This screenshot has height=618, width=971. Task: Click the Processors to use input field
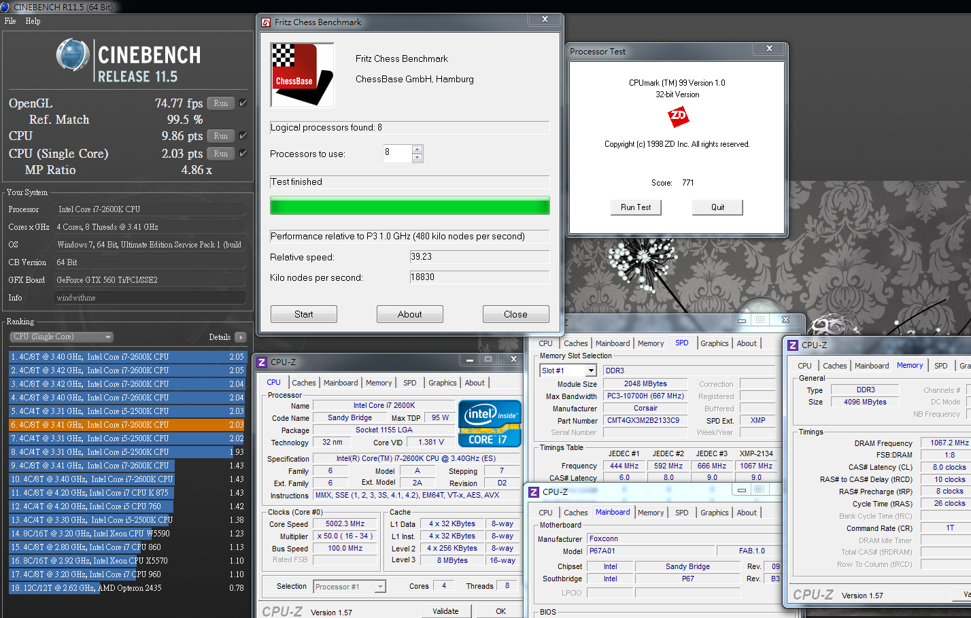[397, 154]
